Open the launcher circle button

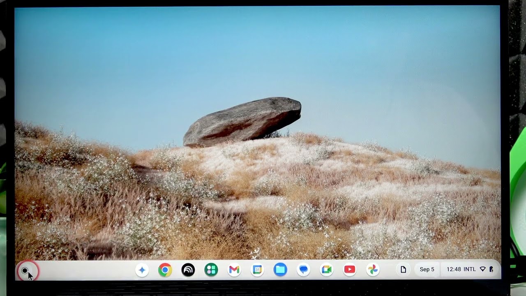(25, 270)
